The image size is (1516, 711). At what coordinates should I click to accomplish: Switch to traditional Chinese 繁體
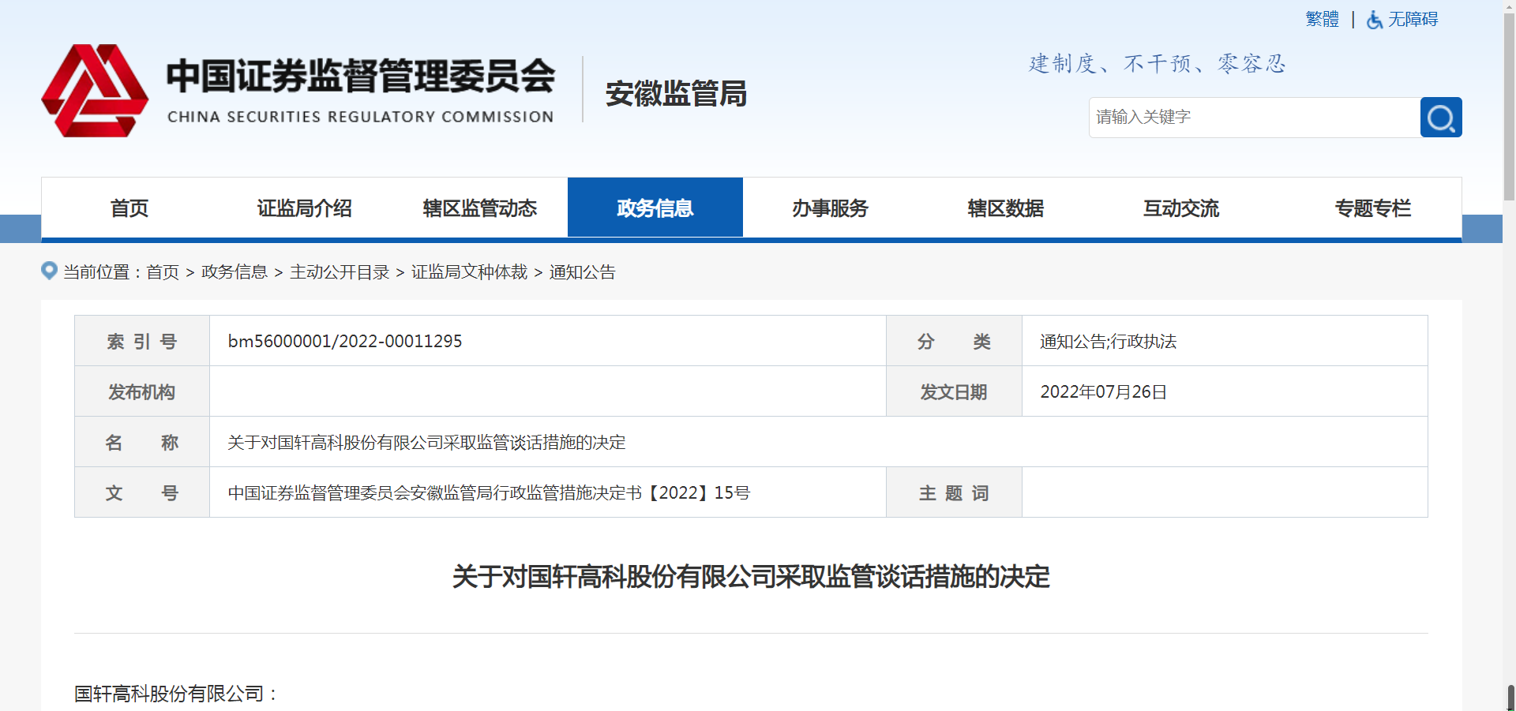(x=1322, y=19)
